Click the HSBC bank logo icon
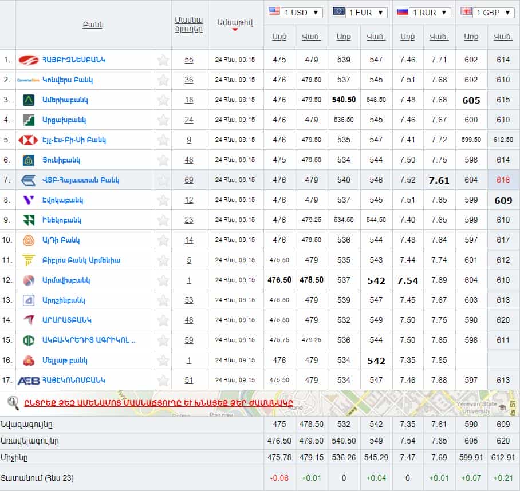The width and height of the screenshot is (520, 491). click(28, 140)
